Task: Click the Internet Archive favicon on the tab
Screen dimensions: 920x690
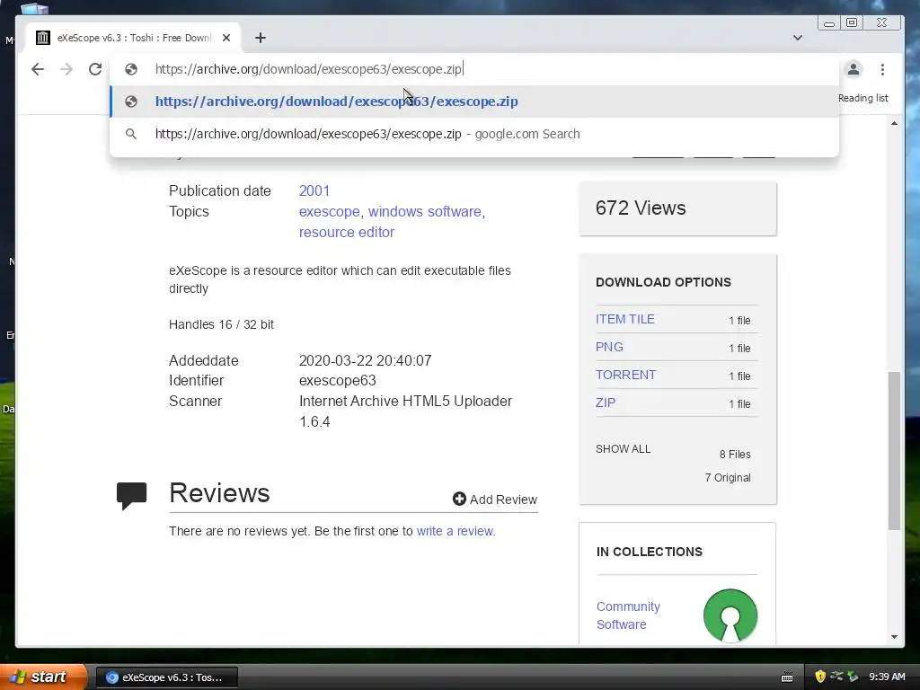Action: click(x=43, y=38)
